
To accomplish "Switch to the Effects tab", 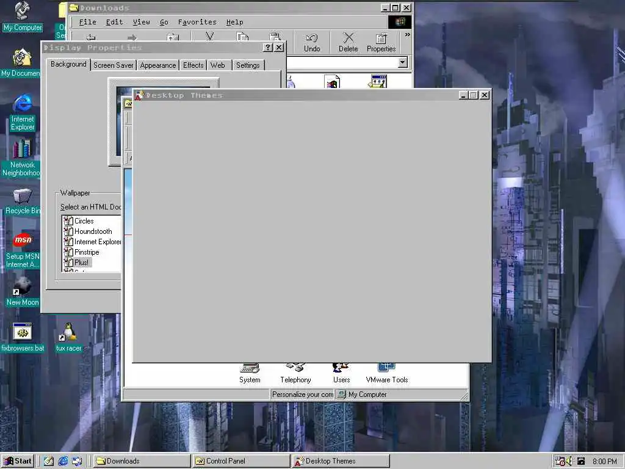I will pos(193,65).
